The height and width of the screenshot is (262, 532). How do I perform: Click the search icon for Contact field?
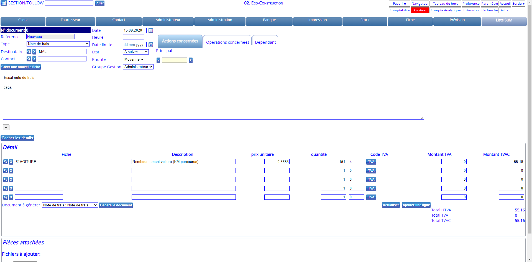(29, 59)
